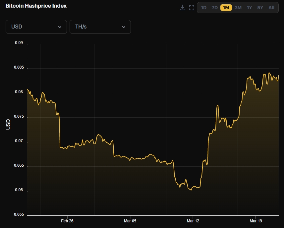Choose the 5Y time range
284x228 pixels.
tap(260, 8)
